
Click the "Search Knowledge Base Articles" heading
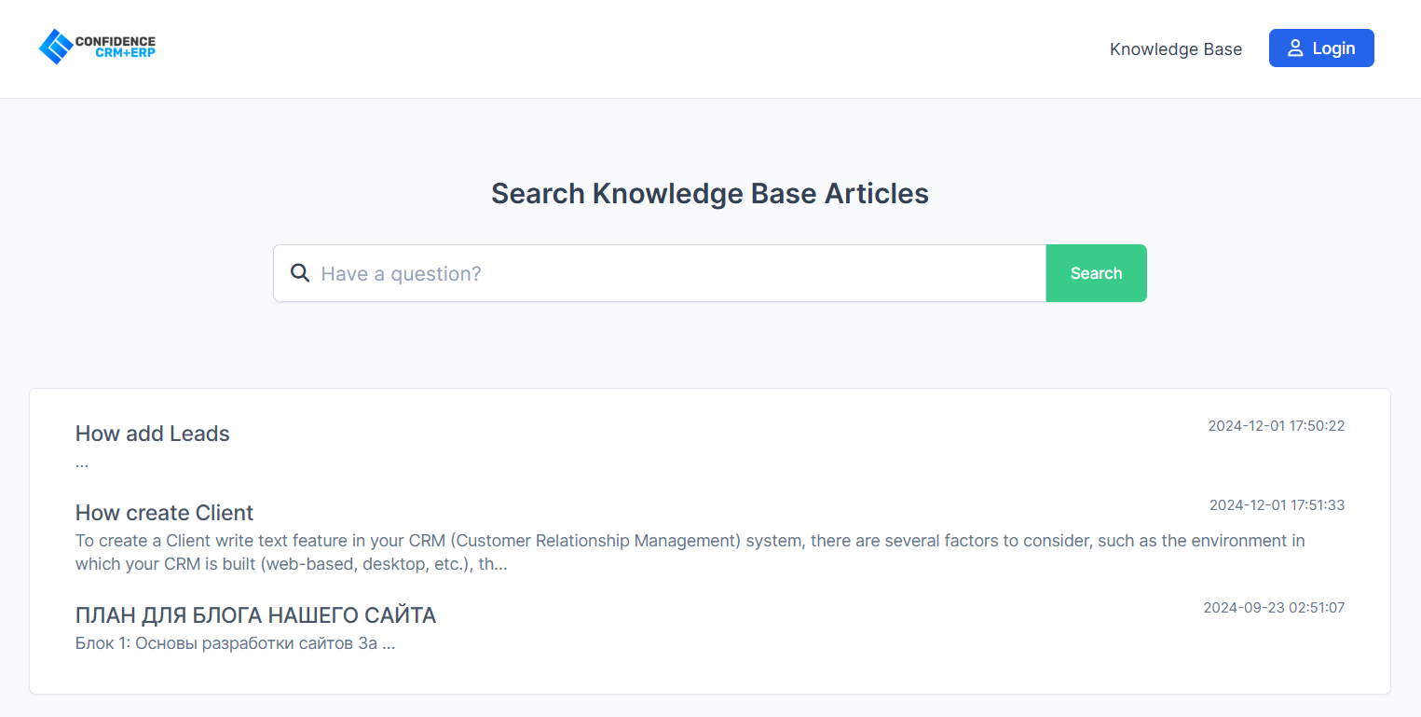coord(709,193)
